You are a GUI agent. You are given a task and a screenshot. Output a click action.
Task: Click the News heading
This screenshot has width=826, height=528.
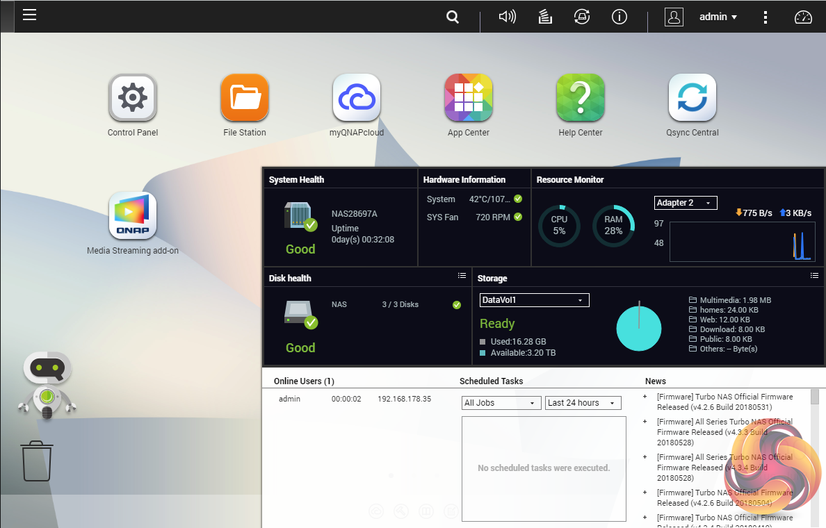pyautogui.click(x=656, y=381)
